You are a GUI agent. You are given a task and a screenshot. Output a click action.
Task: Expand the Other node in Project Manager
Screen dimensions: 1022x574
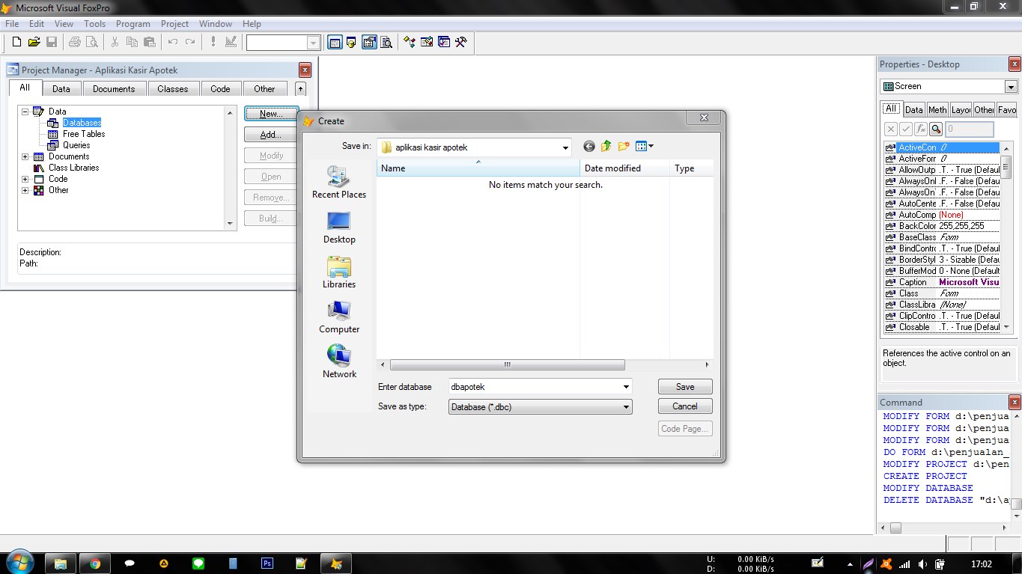[x=25, y=190]
